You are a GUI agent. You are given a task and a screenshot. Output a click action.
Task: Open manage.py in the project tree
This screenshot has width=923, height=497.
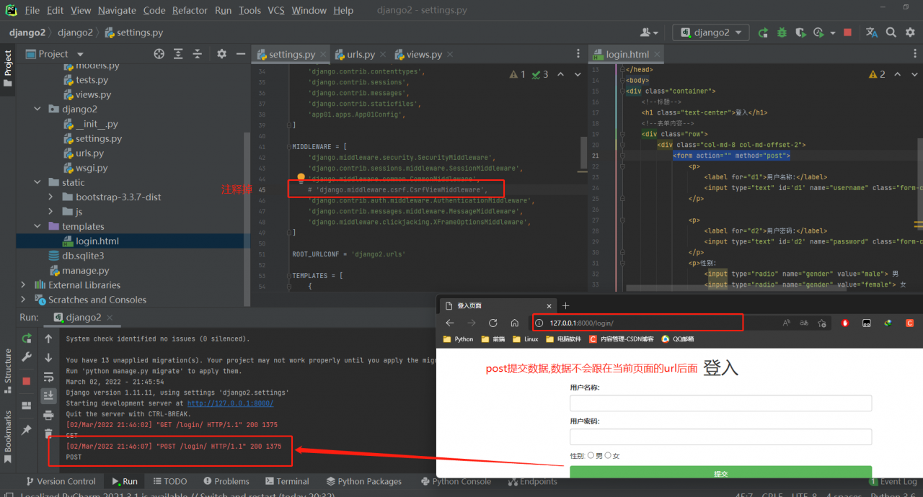[x=85, y=270]
